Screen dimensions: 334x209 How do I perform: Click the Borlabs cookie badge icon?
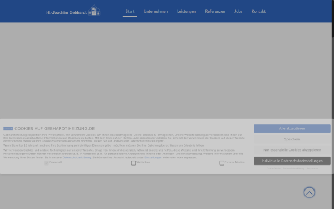pos(8,129)
